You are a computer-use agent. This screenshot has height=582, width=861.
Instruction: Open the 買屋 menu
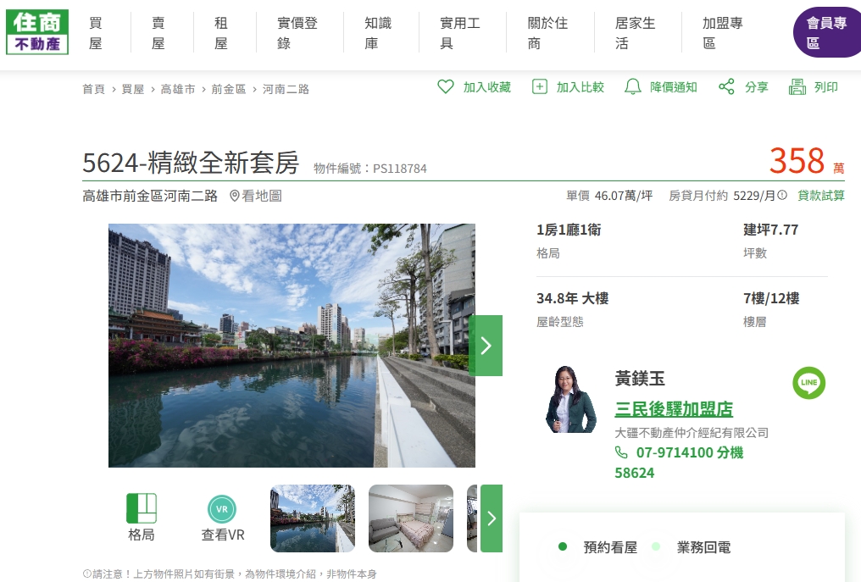point(96,33)
